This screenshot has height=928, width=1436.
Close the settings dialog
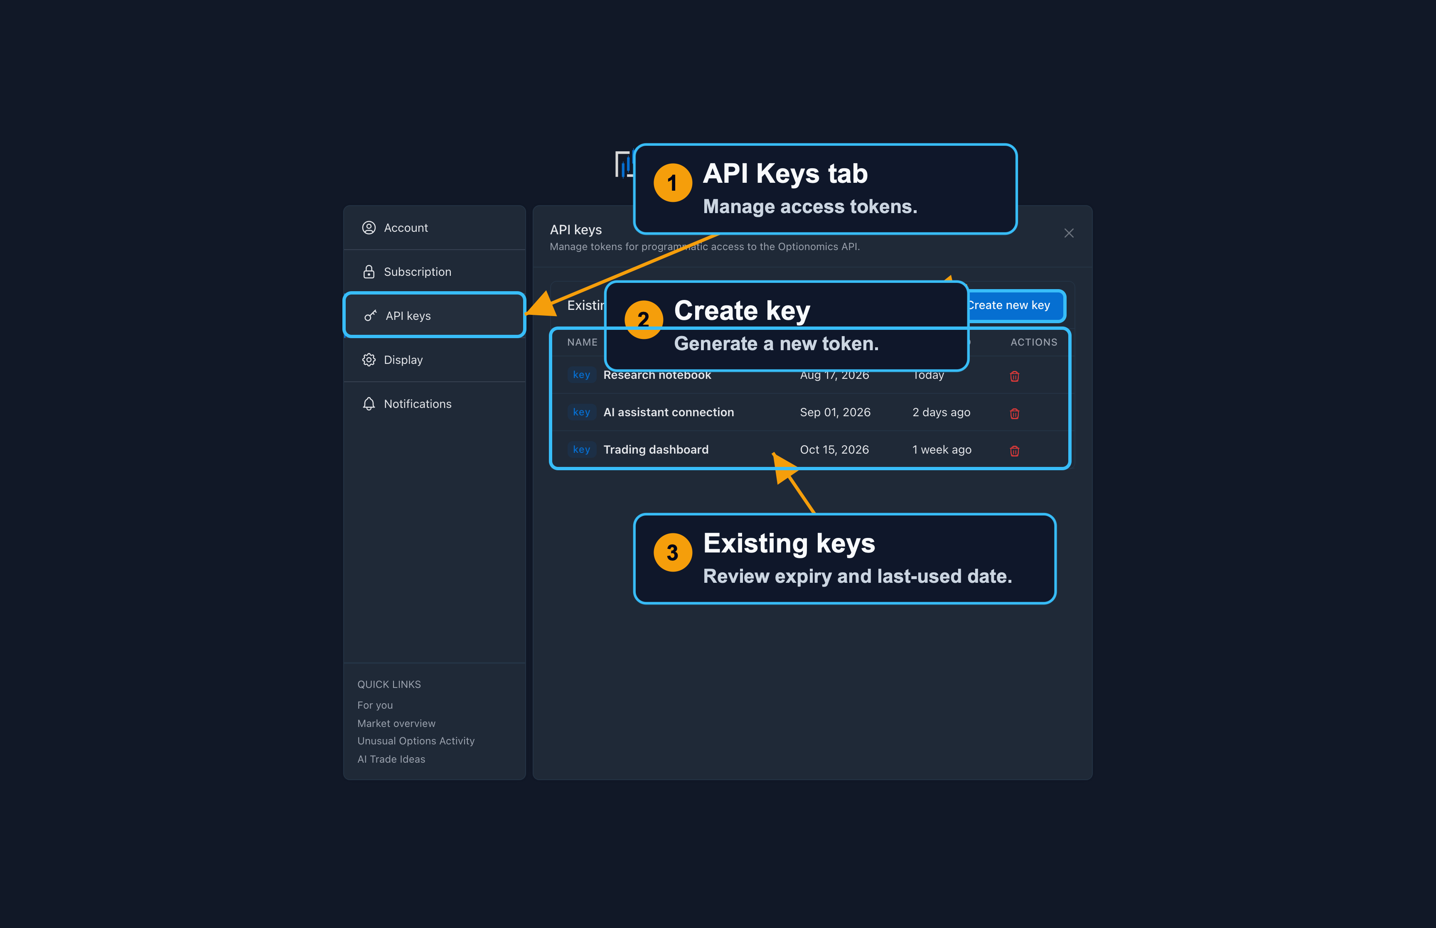[1068, 233]
